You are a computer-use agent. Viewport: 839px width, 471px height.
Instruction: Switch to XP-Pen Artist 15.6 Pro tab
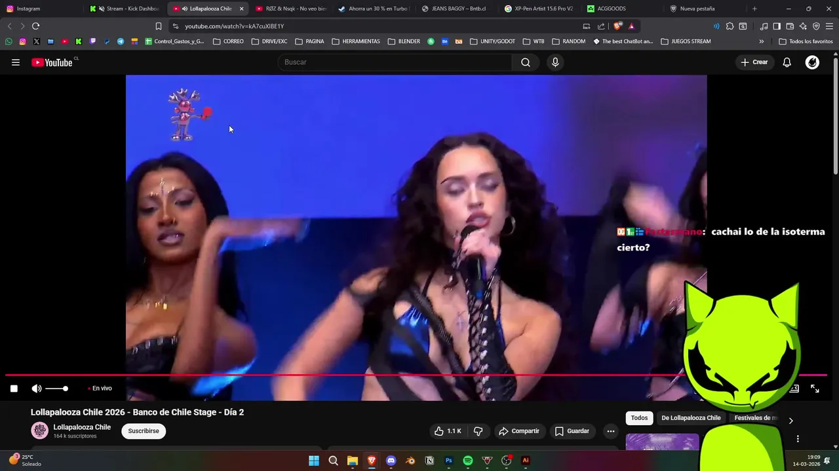tap(540, 9)
